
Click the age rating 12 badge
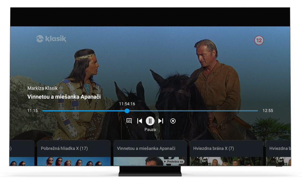point(259,40)
